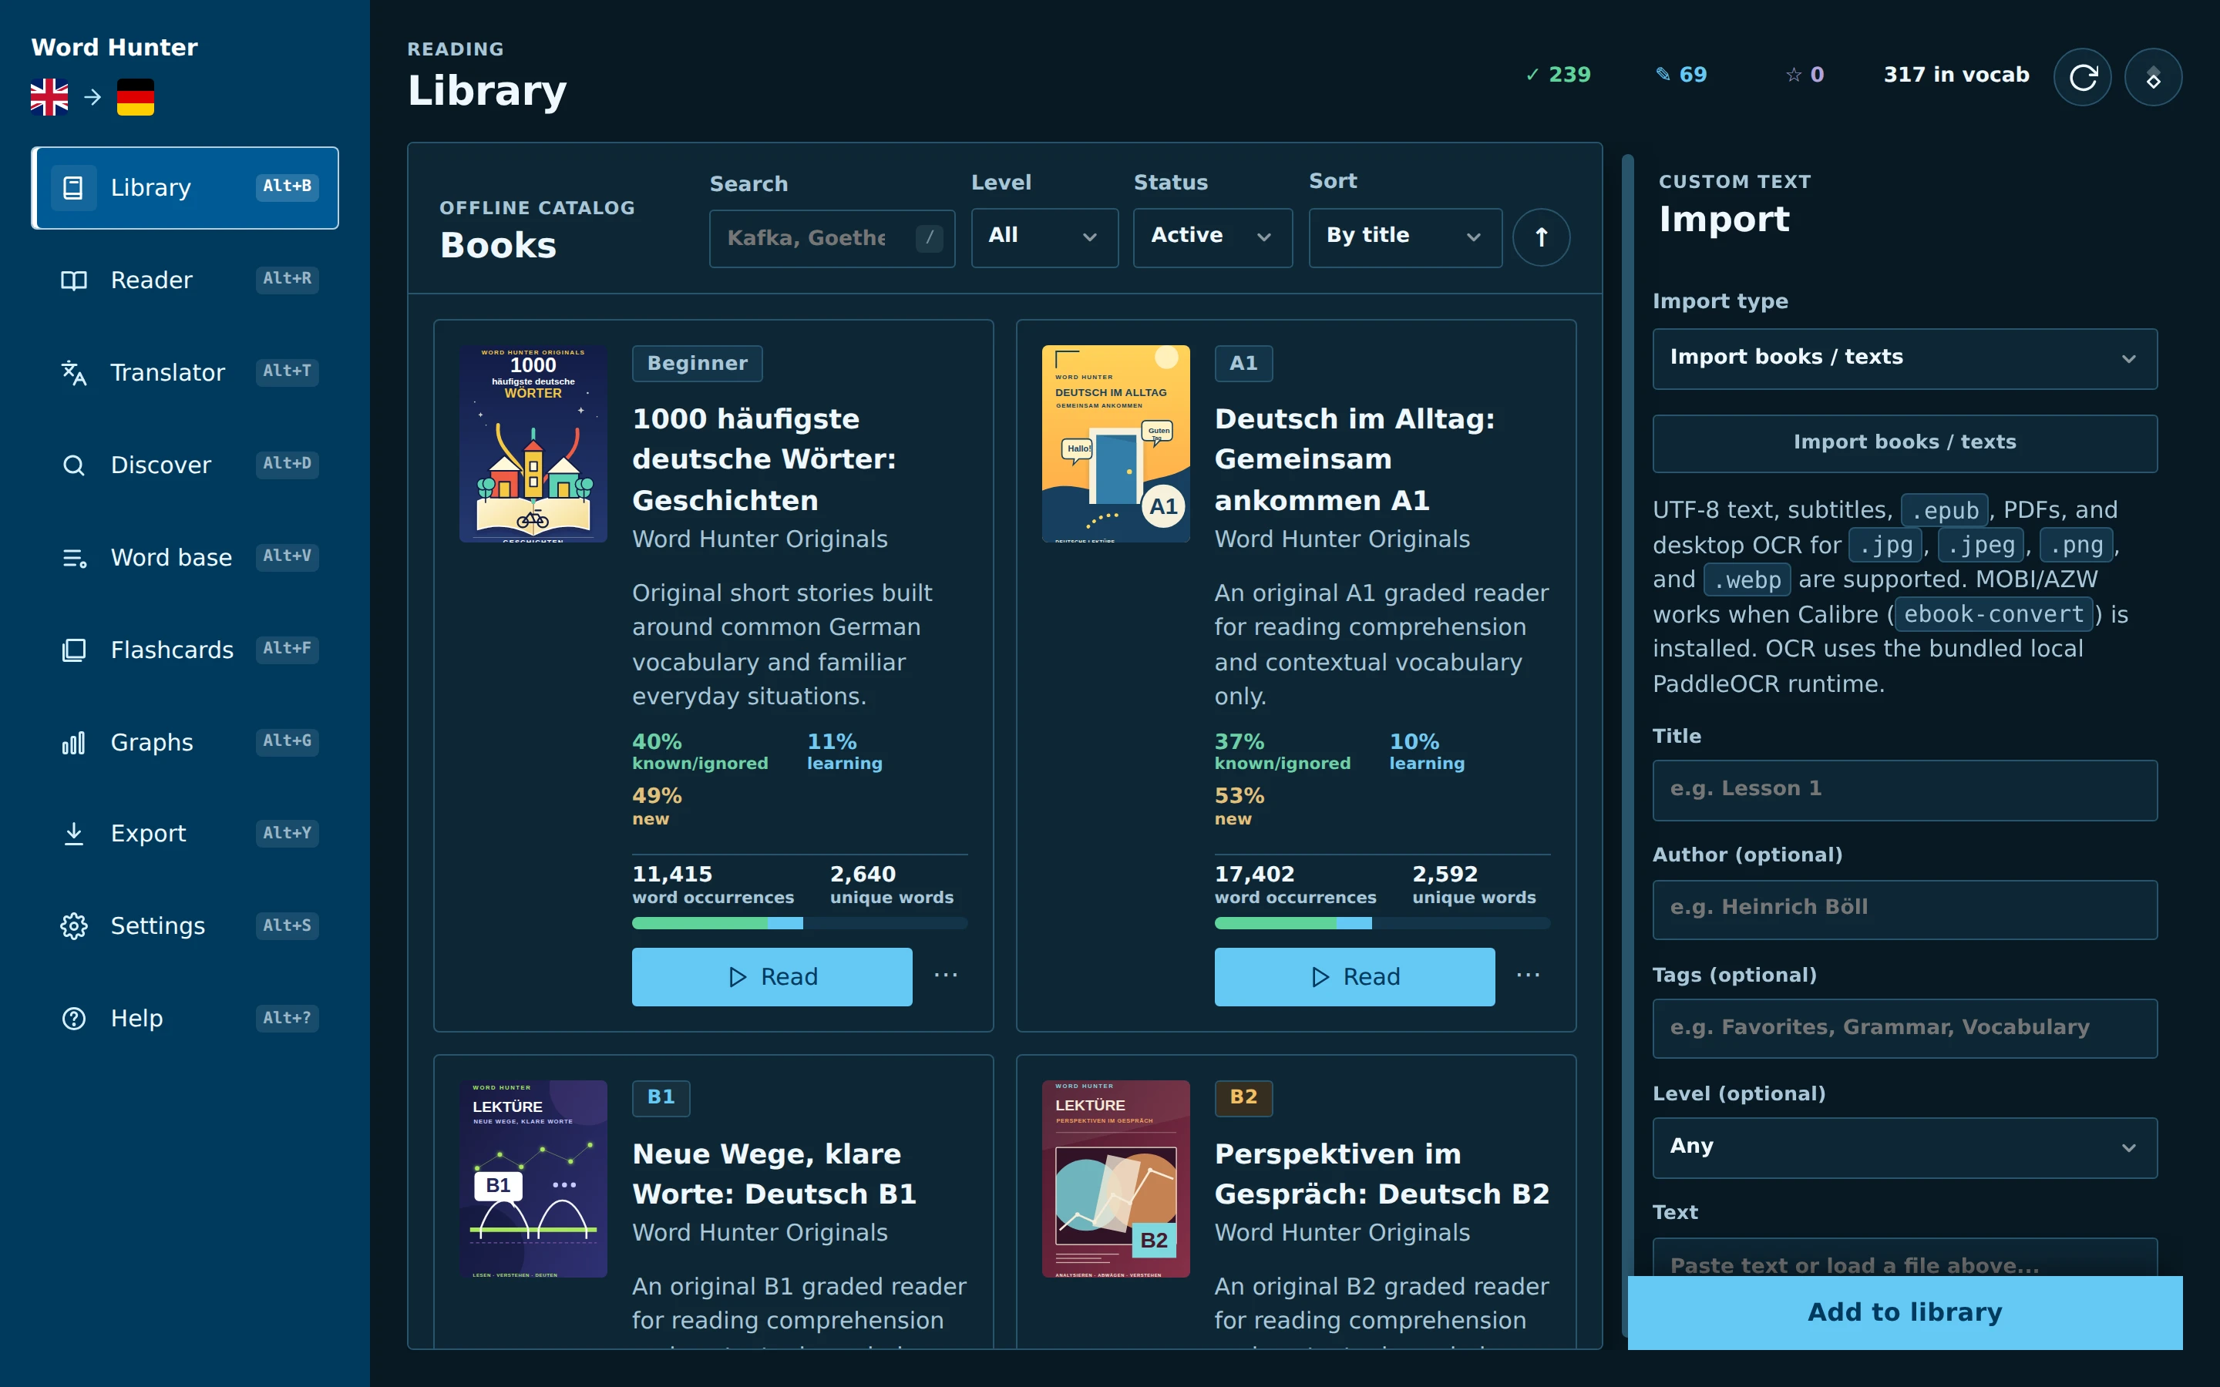Click the title Neue Wege, klare Worte: Deutsch B1

click(774, 1174)
